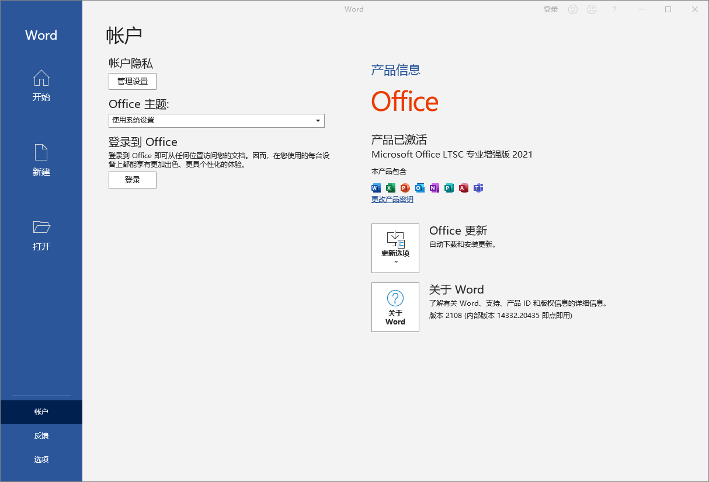
Task: Click the 产品信息 heading
Action: click(x=396, y=70)
